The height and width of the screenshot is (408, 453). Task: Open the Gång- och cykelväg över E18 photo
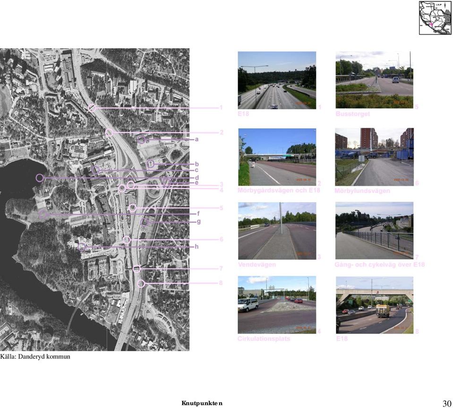375,231
